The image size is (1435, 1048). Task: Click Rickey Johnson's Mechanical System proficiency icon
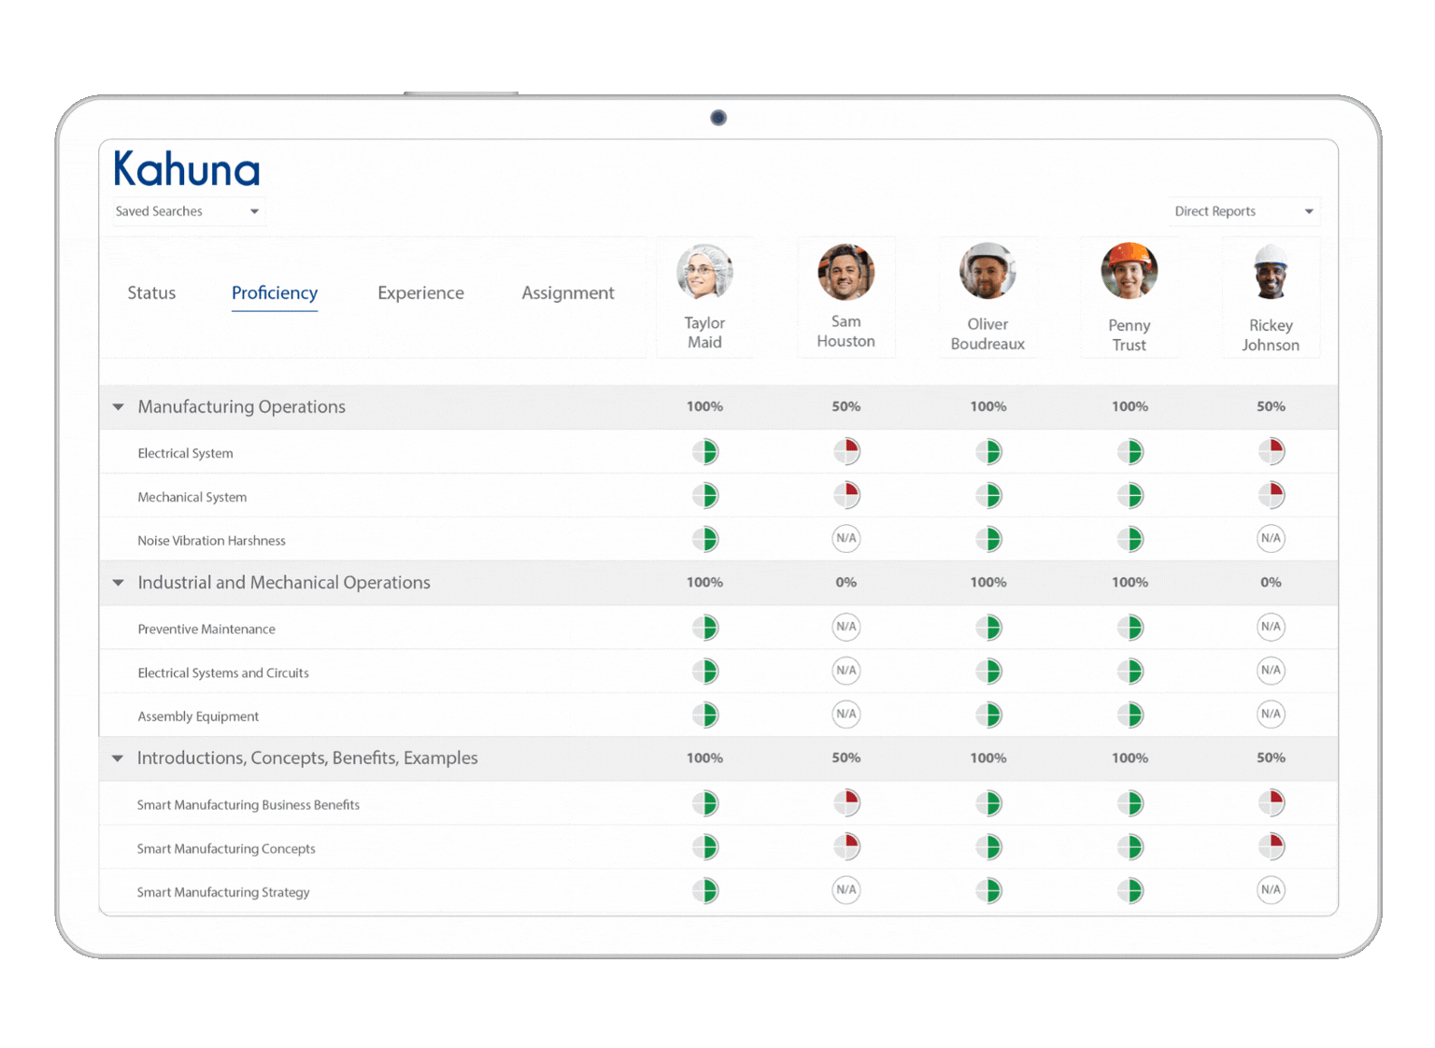pyautogui.click(x=1271, y=495)
